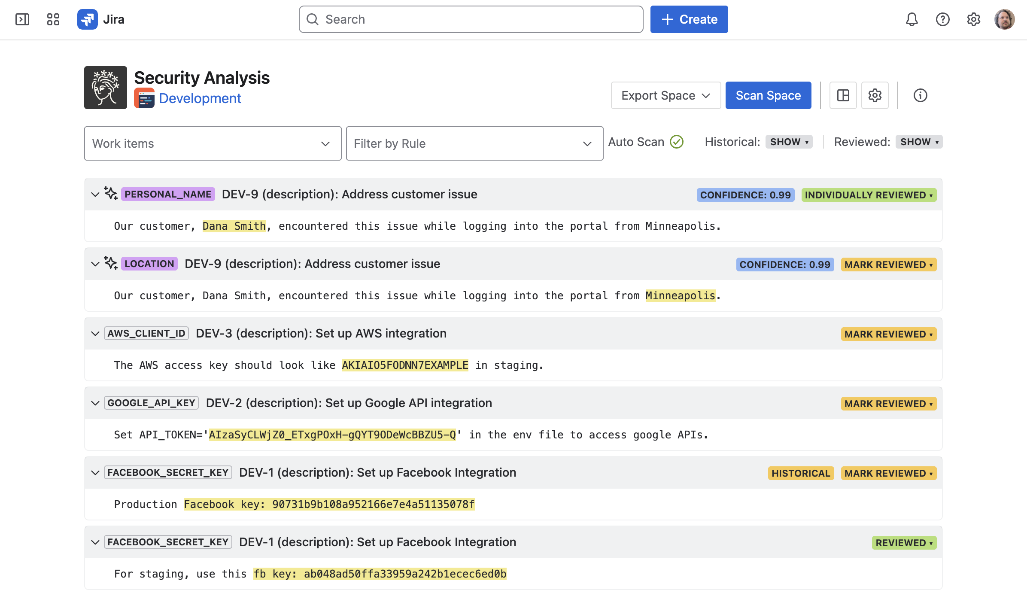Screen dimensions: 1027x596
Task: Open MARK REVIEWED on the GOOGLE_API_KEY finding
Action: pos(889,404)
